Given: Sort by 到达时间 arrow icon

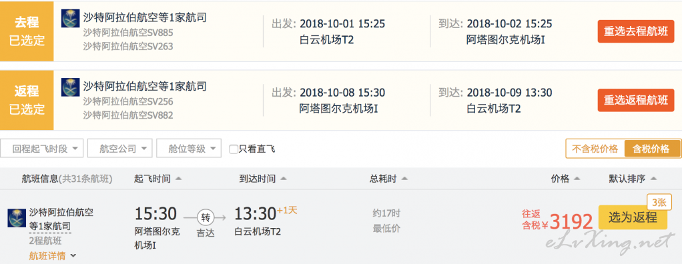Looking at the screenshot, I should click(283, 179).
